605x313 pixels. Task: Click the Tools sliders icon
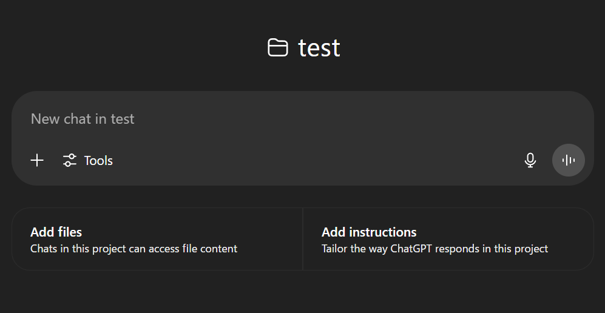(x=69, y=160)
